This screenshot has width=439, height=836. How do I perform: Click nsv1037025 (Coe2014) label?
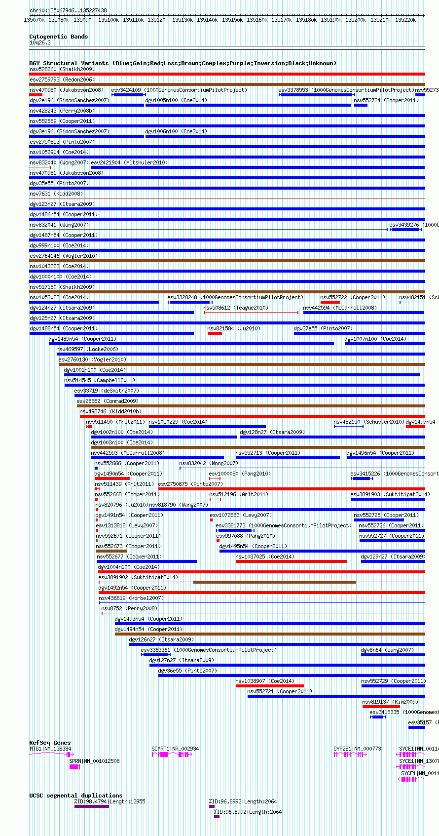(265, 557)
